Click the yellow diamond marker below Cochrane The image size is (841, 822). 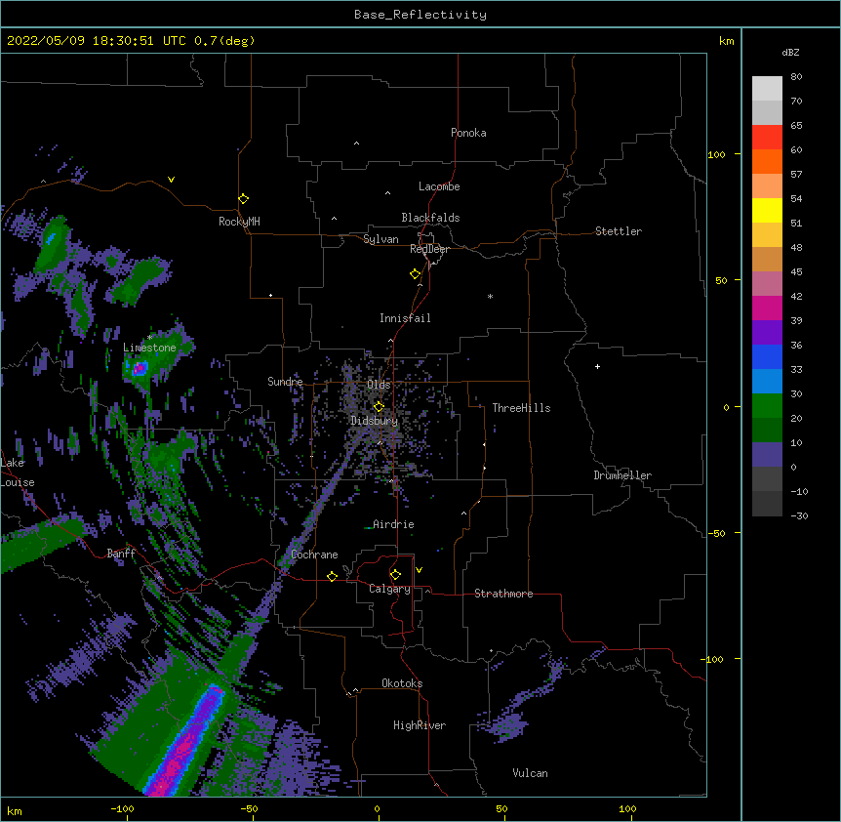pyautogui.click(x=332, y=576)
